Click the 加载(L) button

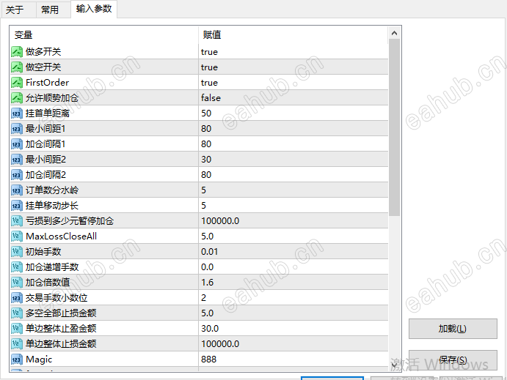coord(453,329)
